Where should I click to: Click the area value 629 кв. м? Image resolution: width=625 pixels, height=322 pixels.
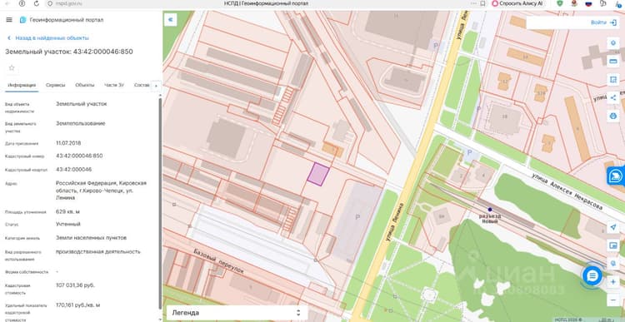pos(67,211)
